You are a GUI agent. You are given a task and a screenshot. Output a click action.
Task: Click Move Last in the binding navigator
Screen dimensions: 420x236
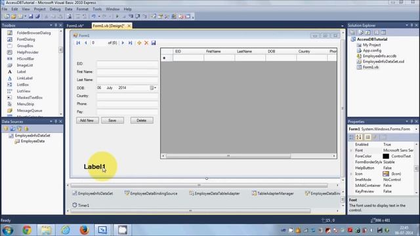(130, 43)
